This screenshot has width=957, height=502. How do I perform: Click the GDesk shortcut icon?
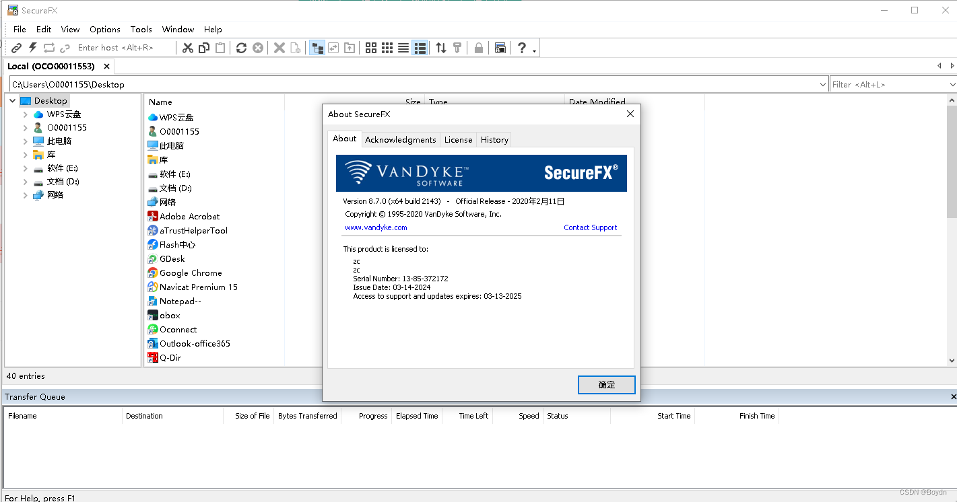153,258
